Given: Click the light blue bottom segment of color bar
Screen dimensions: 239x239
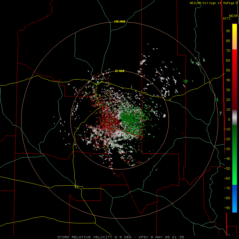Looking at the screenshot, I should [234, 207].
